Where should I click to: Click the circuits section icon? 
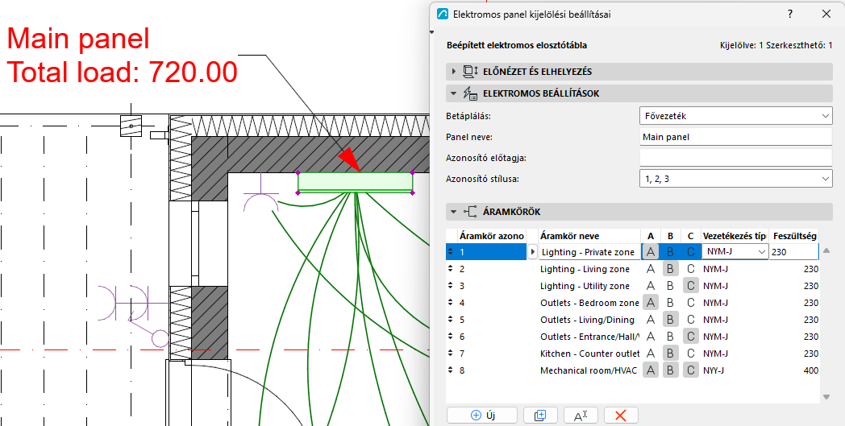click(x=470, y=212)
